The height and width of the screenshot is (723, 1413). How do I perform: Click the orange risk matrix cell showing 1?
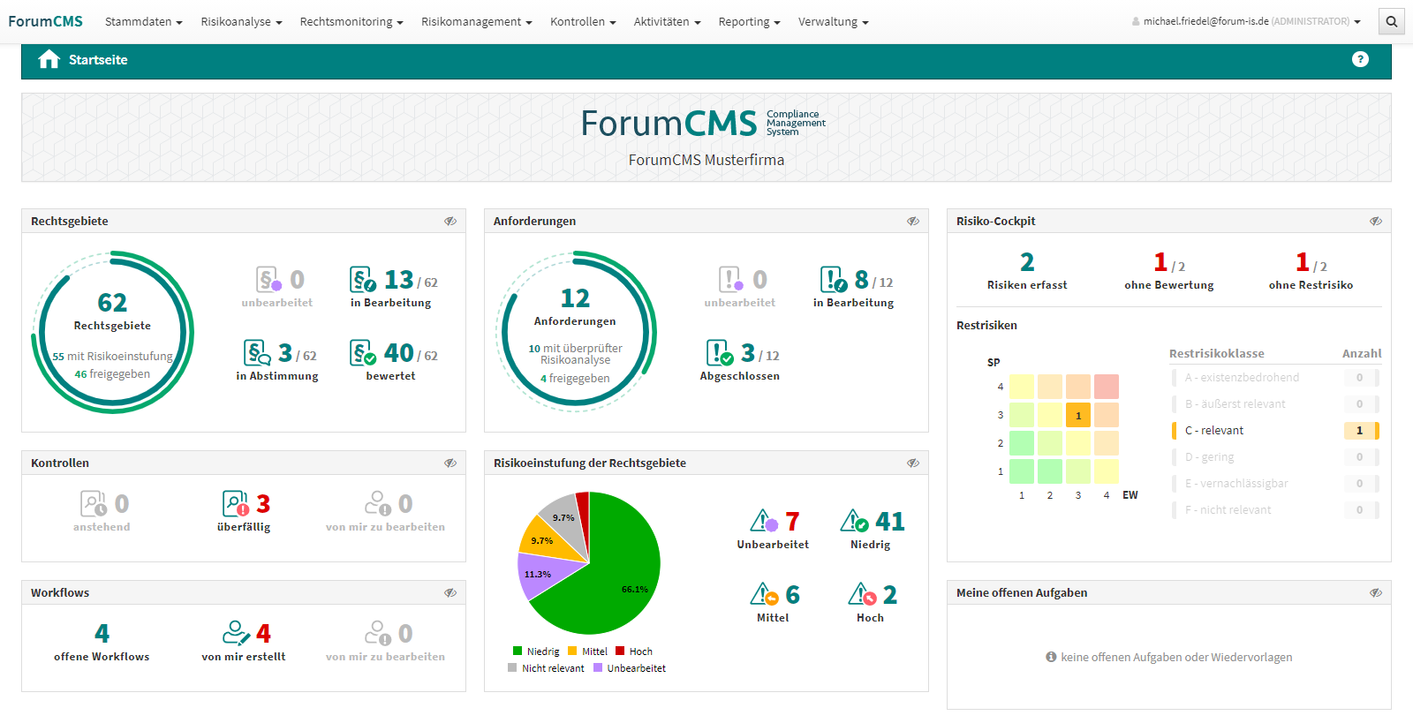click(1078, 415)
